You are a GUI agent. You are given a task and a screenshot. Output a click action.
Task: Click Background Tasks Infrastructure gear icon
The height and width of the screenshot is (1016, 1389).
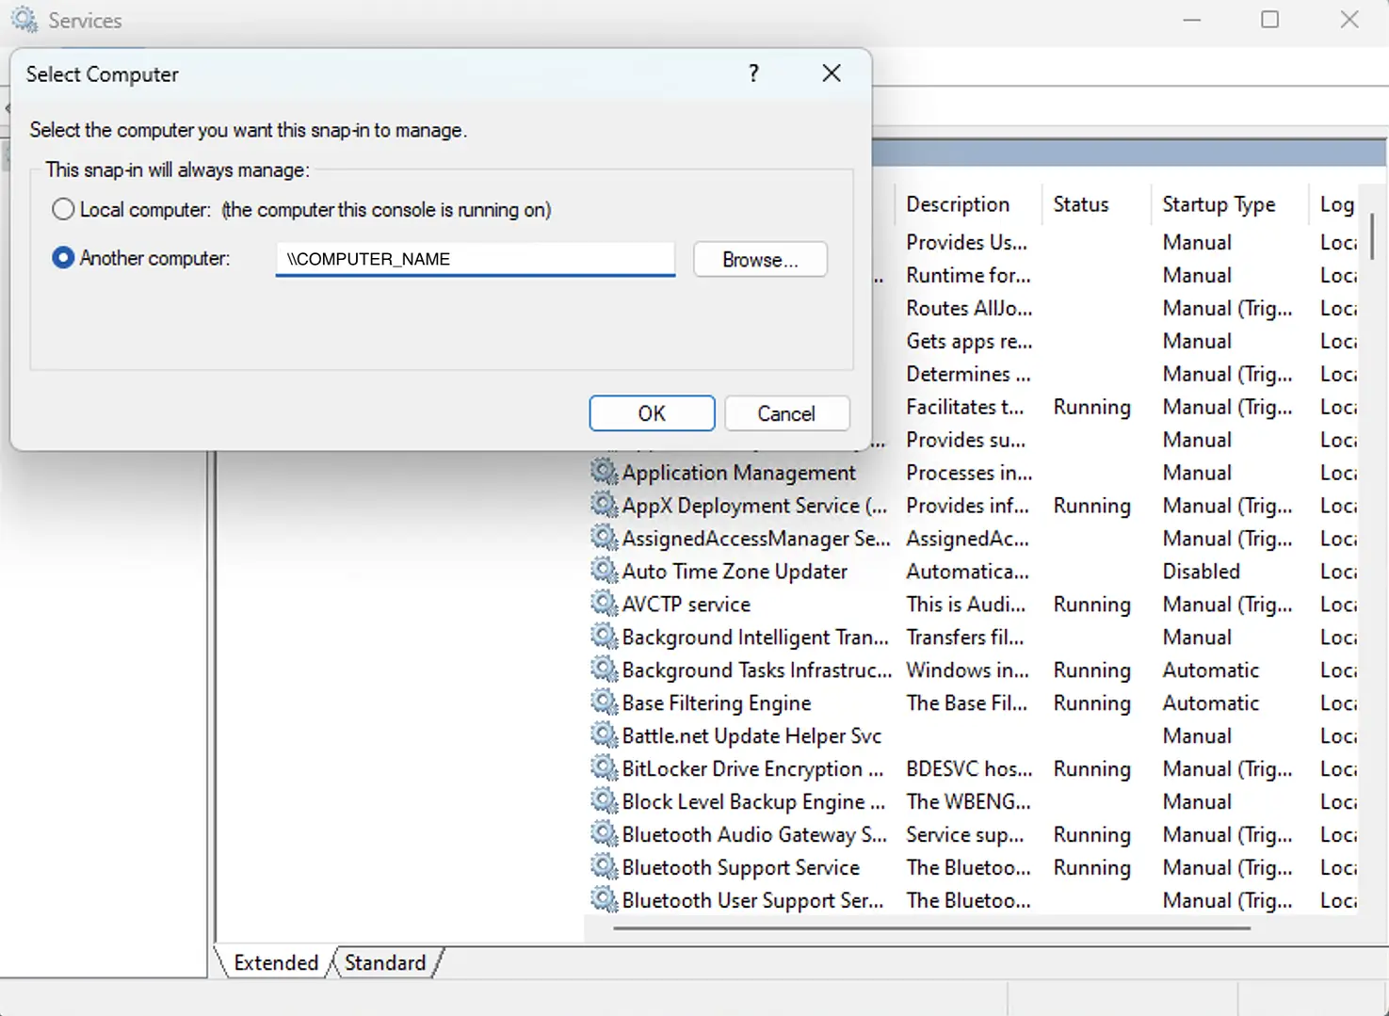tap(604, 669)
